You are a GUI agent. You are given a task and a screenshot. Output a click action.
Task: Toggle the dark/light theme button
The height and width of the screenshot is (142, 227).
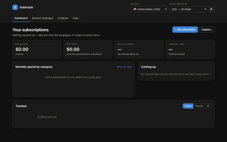[211, 9]
